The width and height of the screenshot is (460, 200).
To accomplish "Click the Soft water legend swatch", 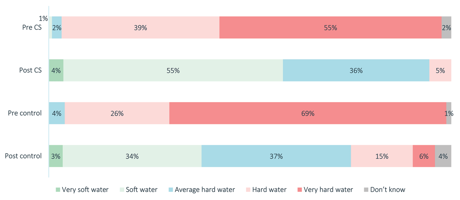I will [122, 190].
